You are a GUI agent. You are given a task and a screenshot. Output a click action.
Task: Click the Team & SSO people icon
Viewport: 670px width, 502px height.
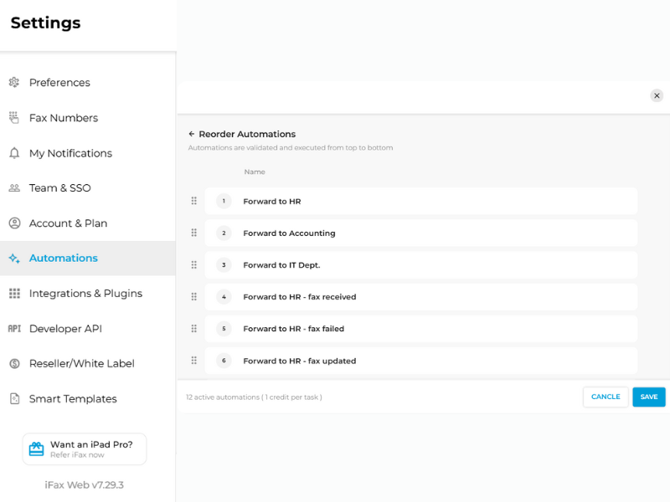coord(13,187)
